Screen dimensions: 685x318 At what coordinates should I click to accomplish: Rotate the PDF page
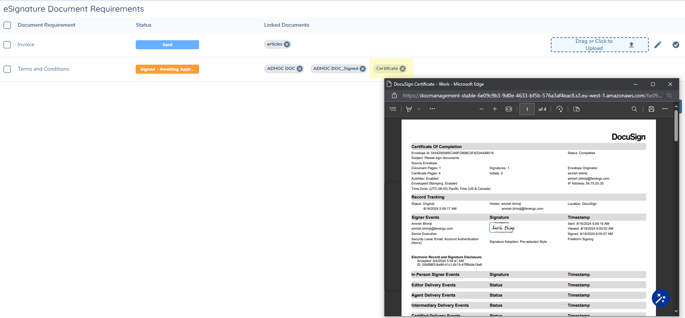[x=559, y=109]
